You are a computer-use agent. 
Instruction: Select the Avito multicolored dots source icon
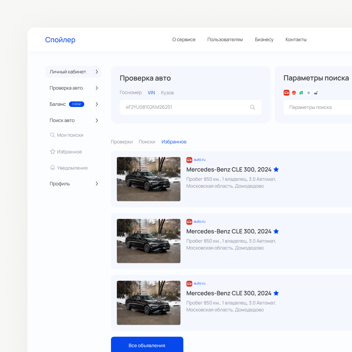click(x=301, y=93)
